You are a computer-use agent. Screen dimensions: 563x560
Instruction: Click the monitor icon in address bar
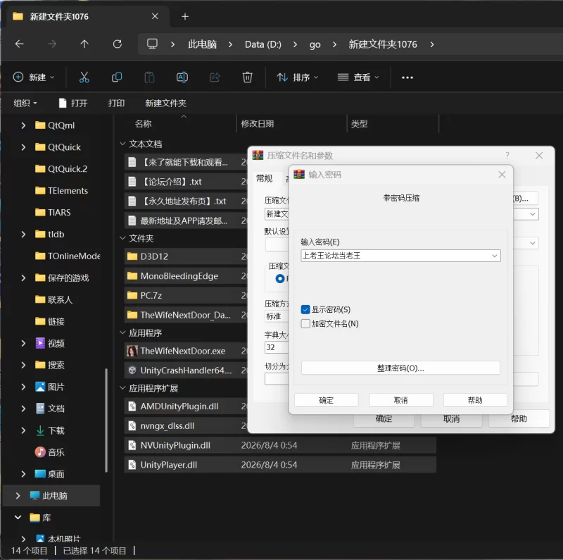pos(152,44)
